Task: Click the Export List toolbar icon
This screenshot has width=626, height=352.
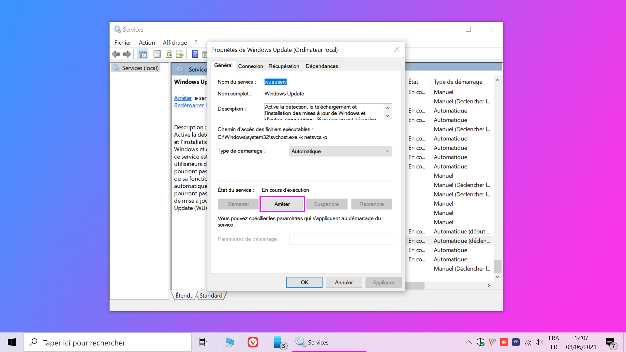Action: coord(180,54)
